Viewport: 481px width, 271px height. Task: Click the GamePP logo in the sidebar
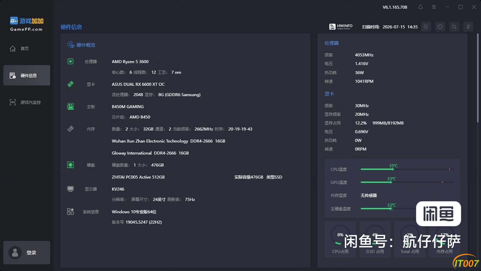click(x=27, y=24)
